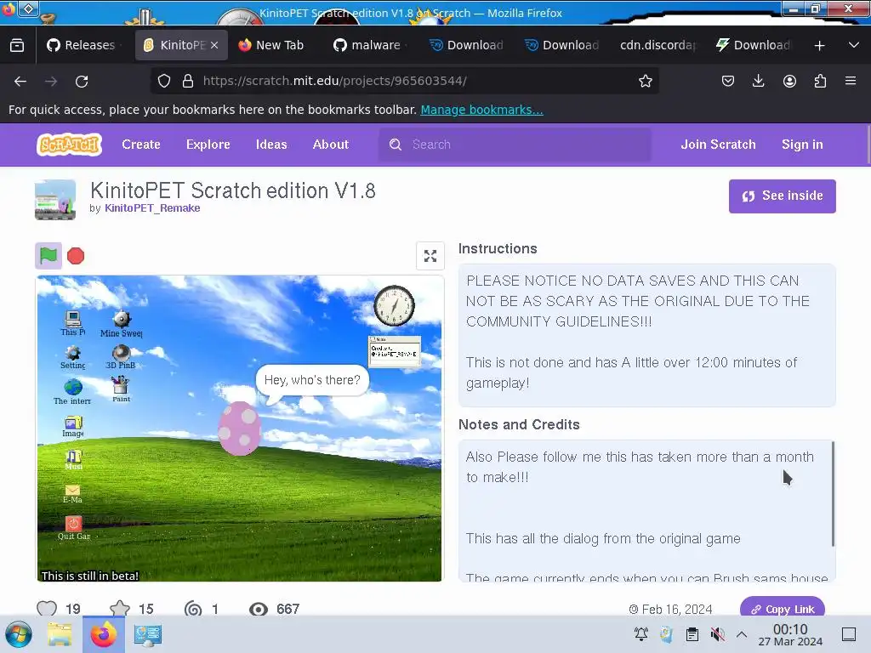Click the clock on the stage
The image size is (871, 653).
tap(394, 305)
